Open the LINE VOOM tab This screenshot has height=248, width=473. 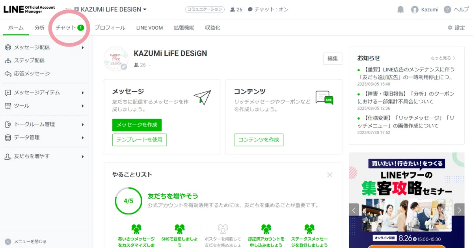pos(149,28)
